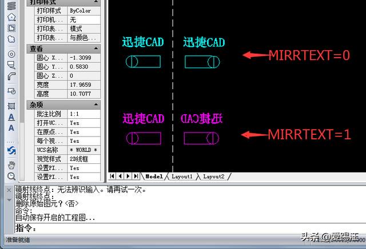Click the 打印机 value 无
Viewport: 366px width, 249px height.
84,20
